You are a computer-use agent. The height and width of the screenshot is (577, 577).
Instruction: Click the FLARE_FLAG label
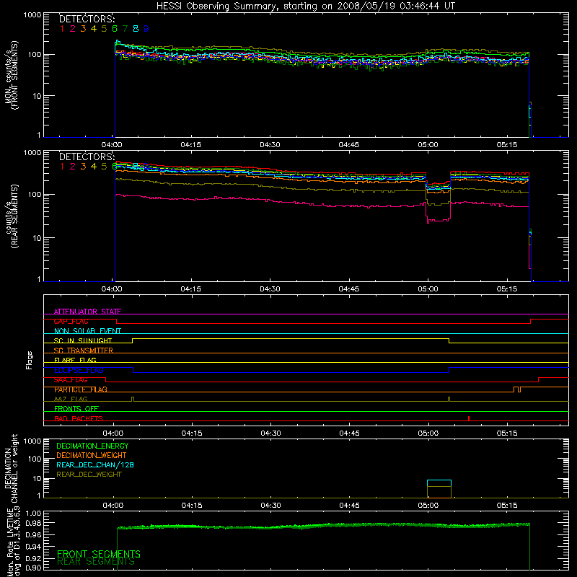75,360
